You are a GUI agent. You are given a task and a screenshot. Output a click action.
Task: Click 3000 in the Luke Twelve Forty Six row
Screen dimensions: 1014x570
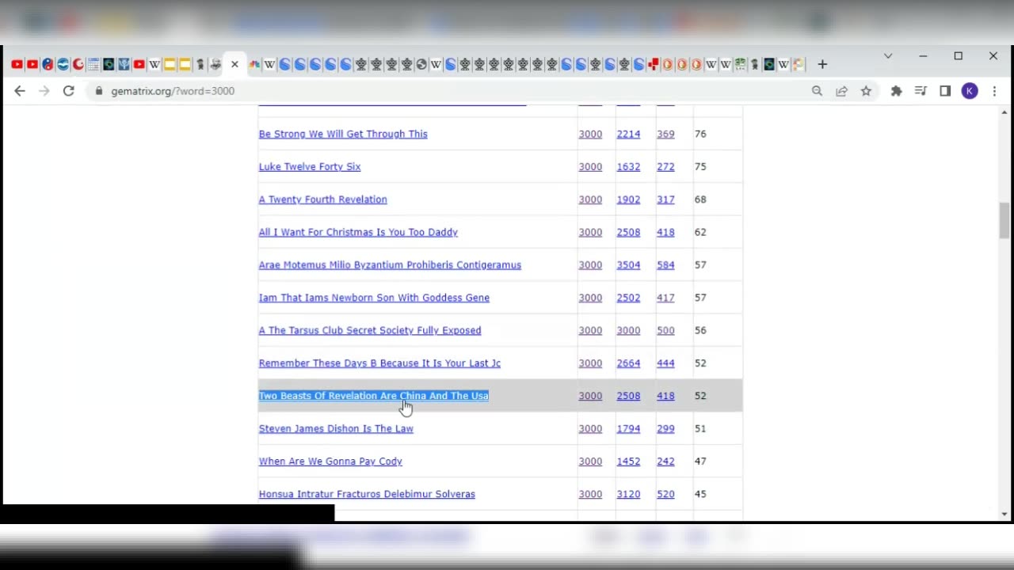point(590,166)
